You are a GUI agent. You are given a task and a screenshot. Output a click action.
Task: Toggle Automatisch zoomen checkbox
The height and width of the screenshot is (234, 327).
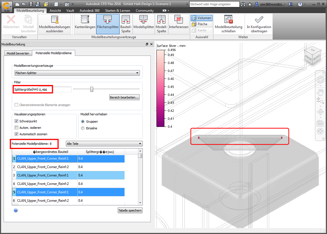[16, 134]
